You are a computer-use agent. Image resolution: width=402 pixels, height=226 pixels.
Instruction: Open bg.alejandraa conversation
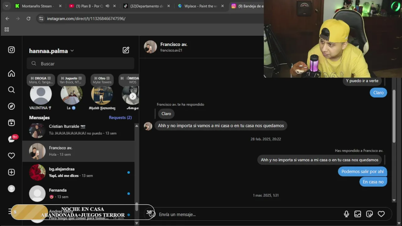(x=79, y=172)
